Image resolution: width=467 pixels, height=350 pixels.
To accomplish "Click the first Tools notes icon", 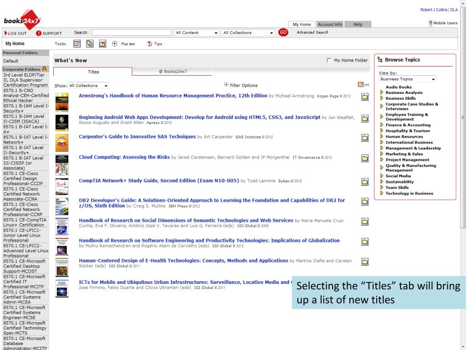I will [77, 44].
